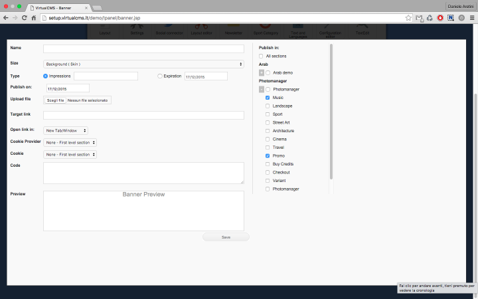Screen dimensions: 478x299
Task: Open the Chrome hamburger menu
Action: pos(472,18)
